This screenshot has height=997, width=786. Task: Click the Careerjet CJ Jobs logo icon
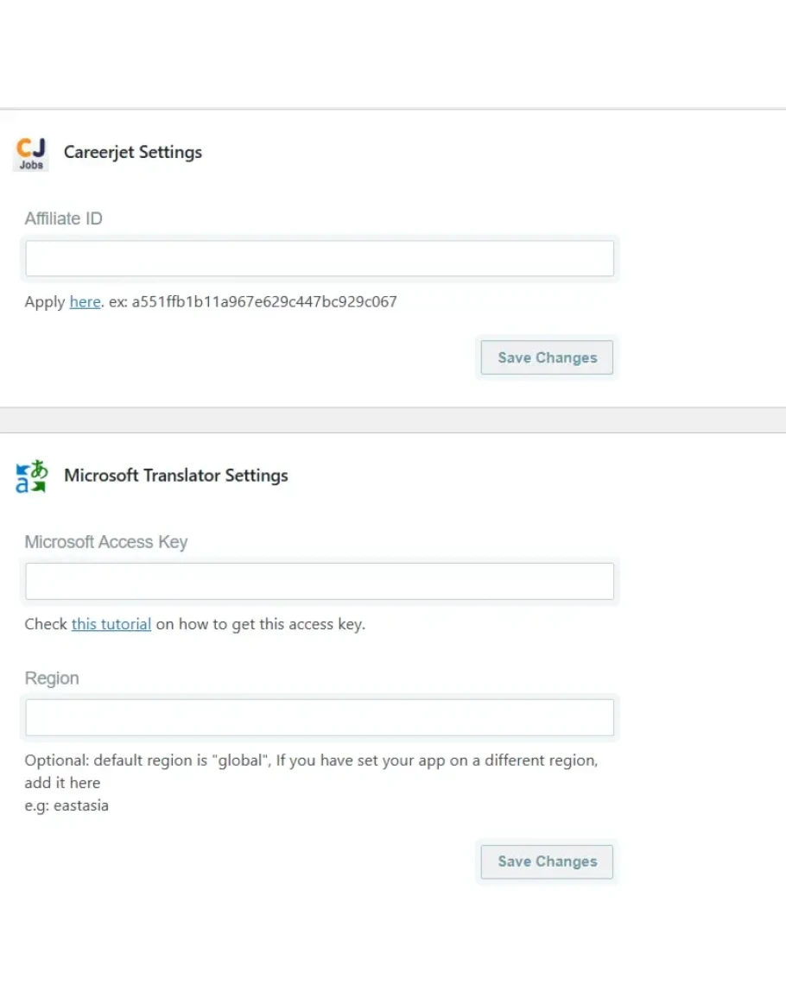click(x=31, y=154)
